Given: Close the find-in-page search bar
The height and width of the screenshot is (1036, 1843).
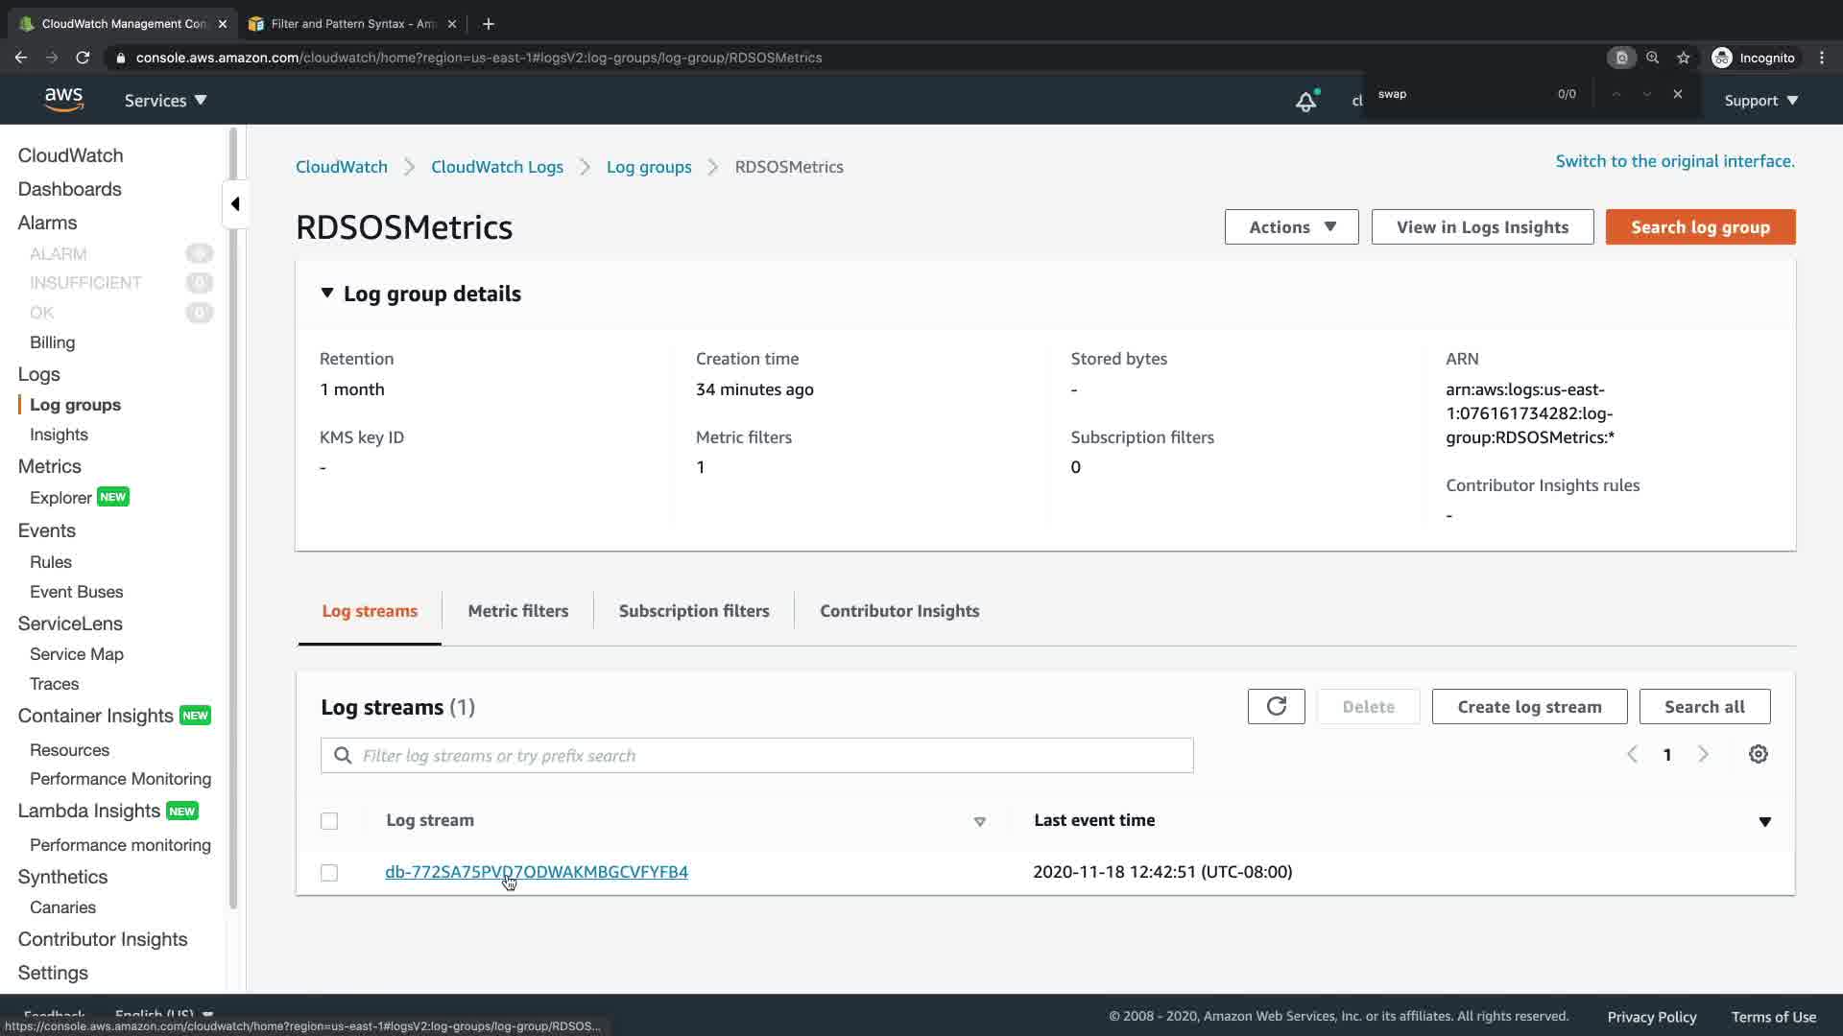Looking at the screenshot, I should 1677,94.
